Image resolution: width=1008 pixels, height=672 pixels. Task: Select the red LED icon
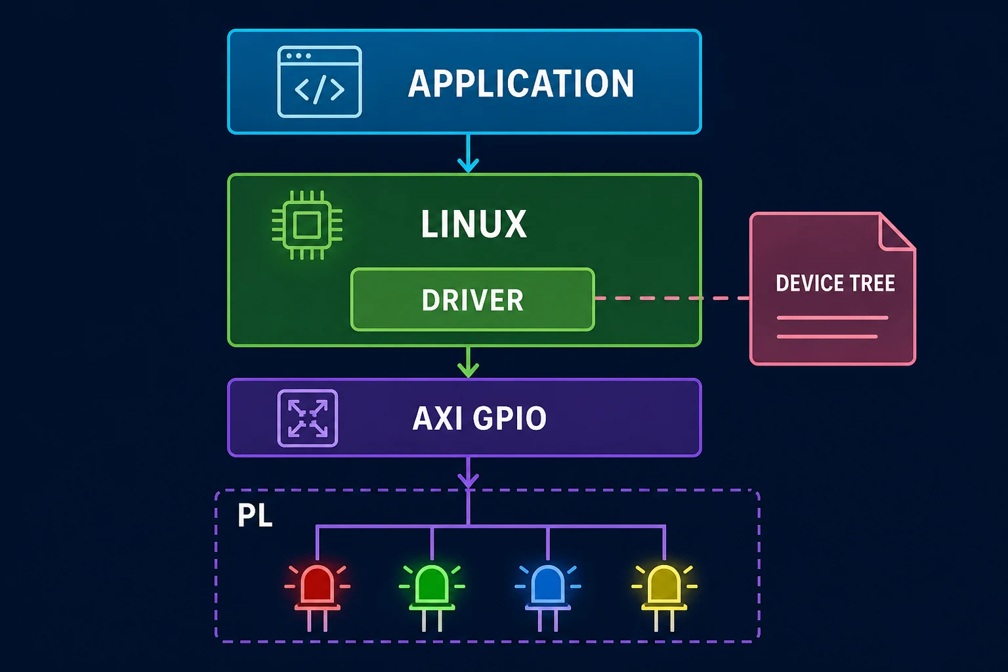pos(317,597)
